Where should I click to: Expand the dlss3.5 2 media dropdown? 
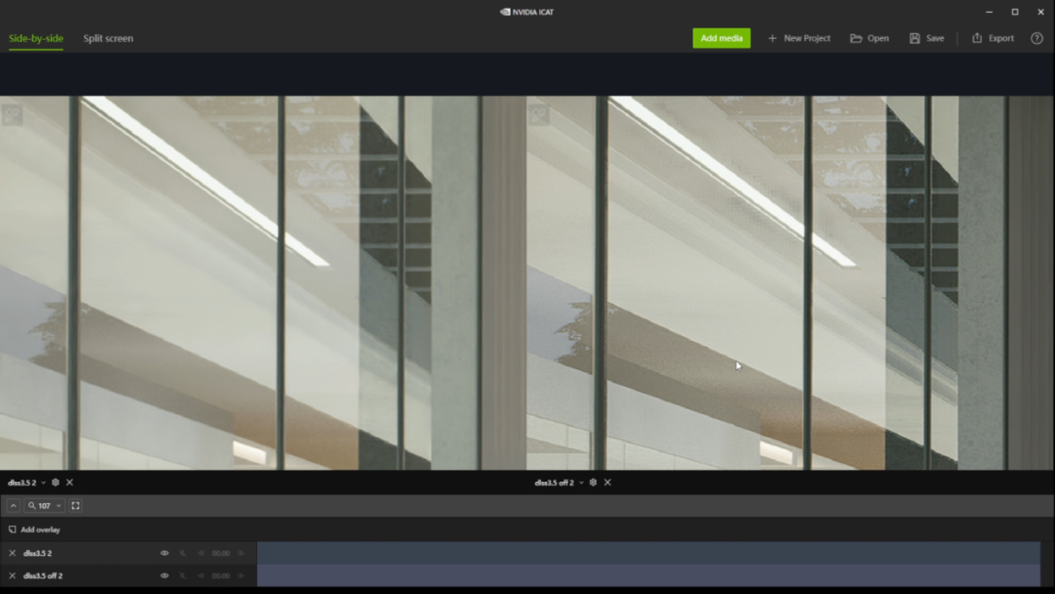click(x=44, y=483)
